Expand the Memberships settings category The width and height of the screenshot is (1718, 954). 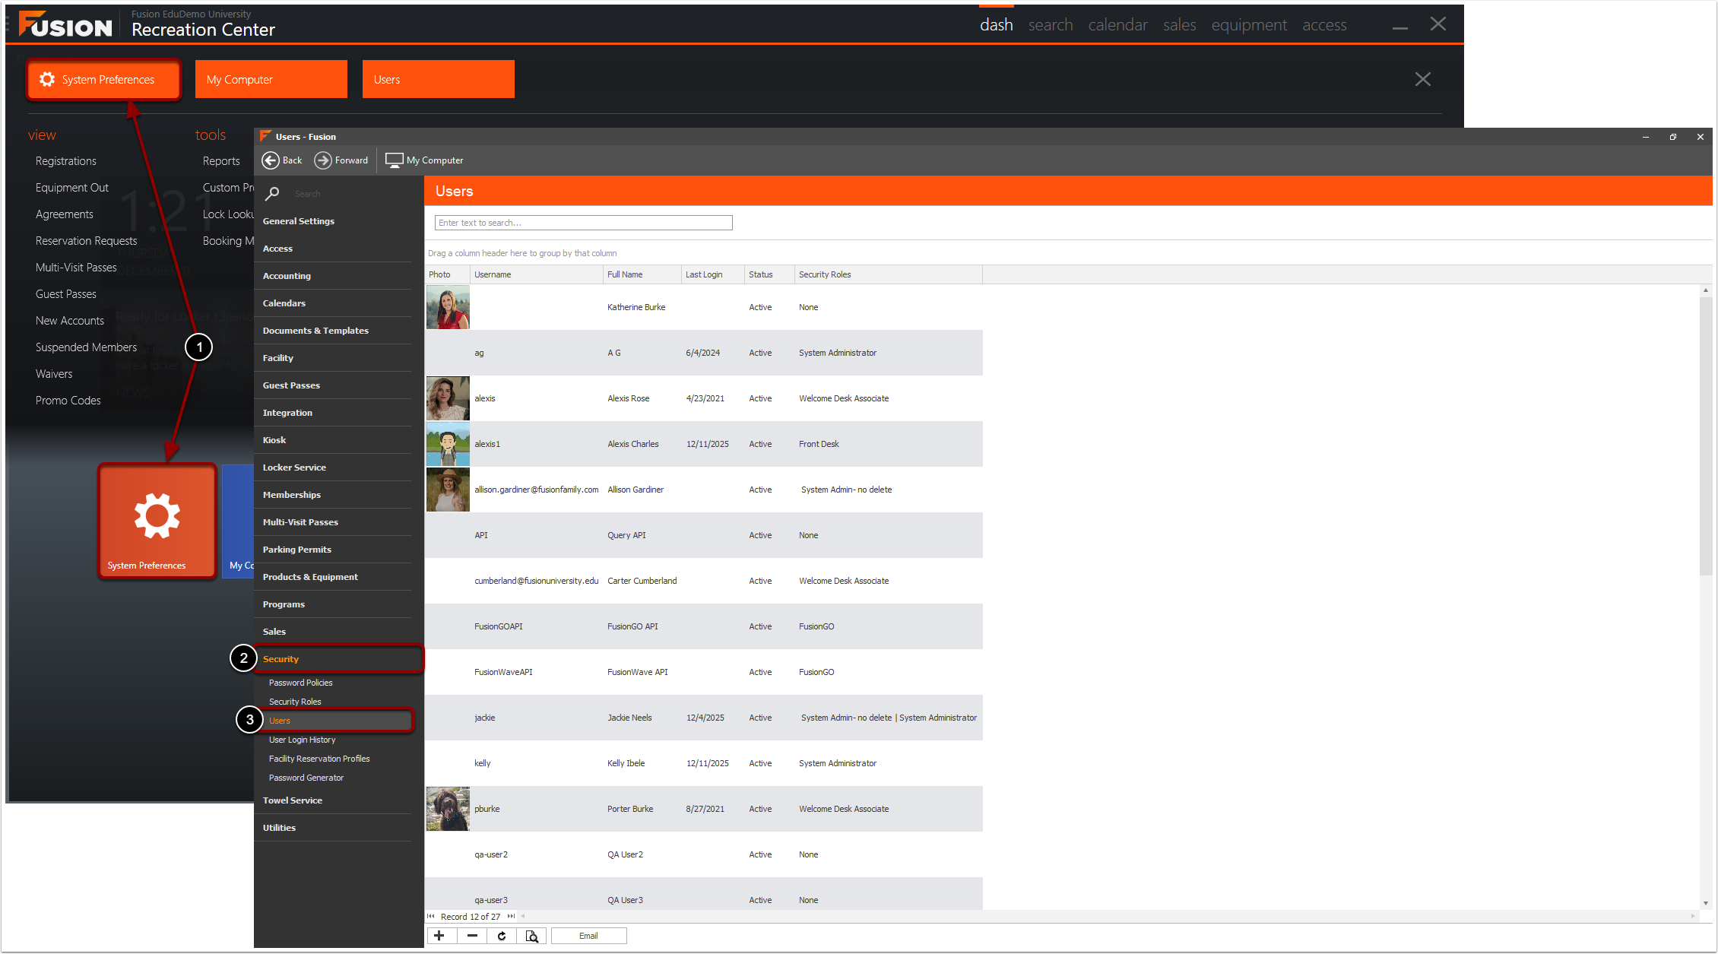click(292, 495)
